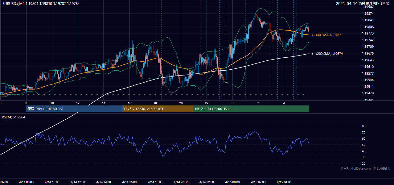The width and height of the screenshot is (394, 185).
Task: Click RSI scale level 50
Action: click(363, 145)
